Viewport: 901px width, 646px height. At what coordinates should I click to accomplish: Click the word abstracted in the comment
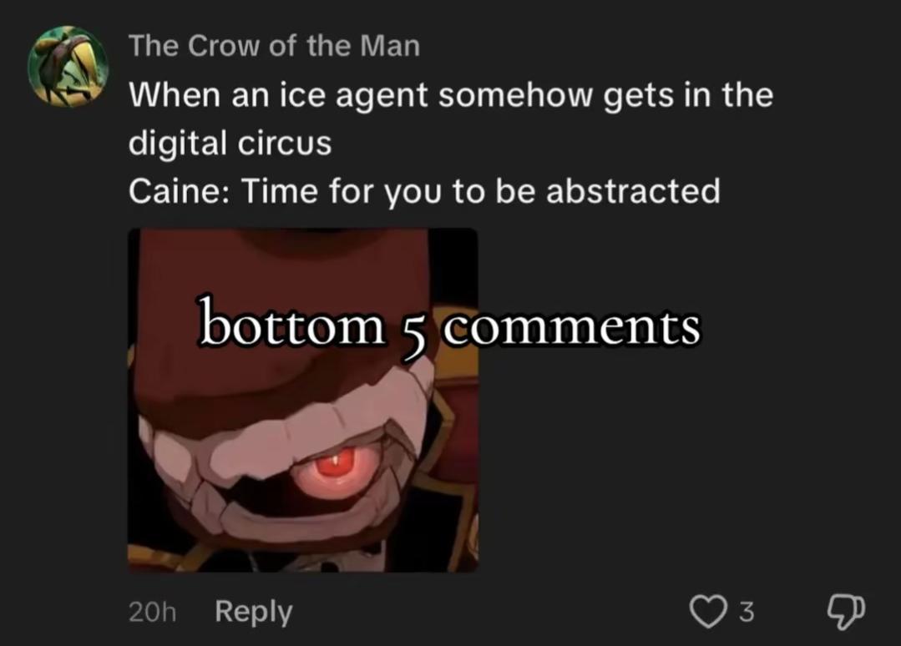633,191
